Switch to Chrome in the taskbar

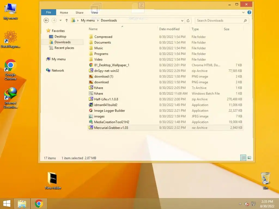click(x=39, y=204)
